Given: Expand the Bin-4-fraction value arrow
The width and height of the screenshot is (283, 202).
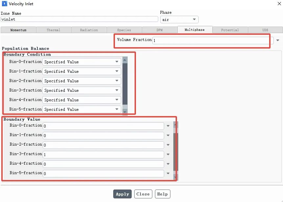Looking at the screenshot, I should (168, 164).
